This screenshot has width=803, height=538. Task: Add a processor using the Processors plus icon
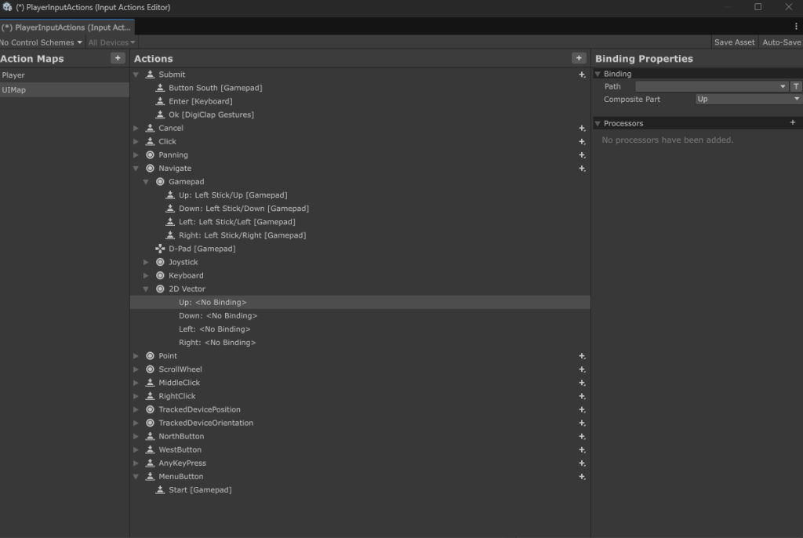point(792,123)
